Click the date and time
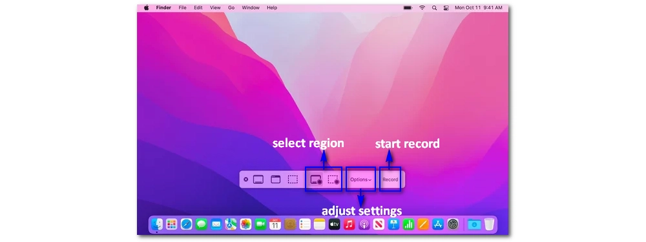The image size is (646, 242). [478, 7]
